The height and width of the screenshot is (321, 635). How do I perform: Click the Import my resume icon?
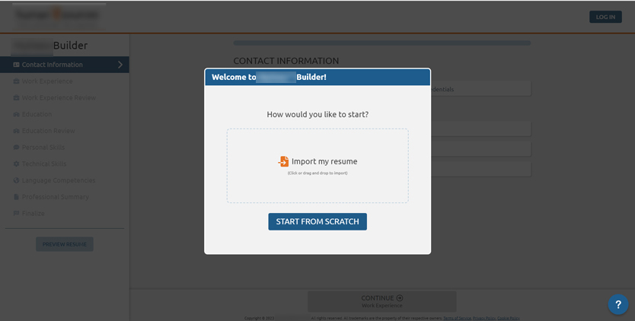[283, 161]
